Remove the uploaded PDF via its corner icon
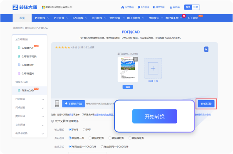 pyautogui.click(x=136, y=59)
